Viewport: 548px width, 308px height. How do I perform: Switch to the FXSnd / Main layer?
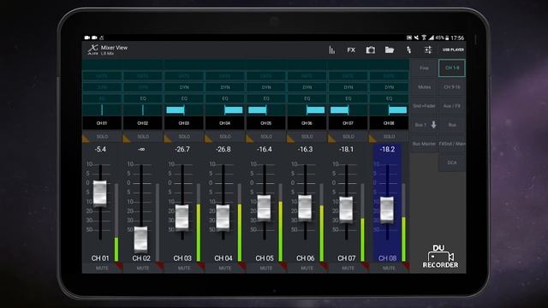(452, 144)
